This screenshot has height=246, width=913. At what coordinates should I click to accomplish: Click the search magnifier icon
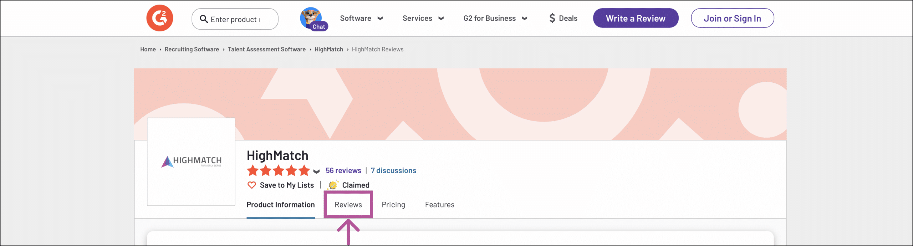204,19
